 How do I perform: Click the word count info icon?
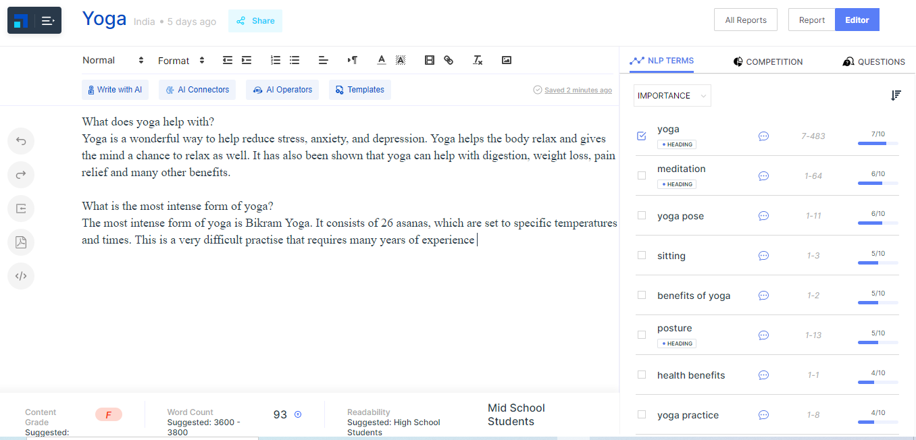(298, 414)
